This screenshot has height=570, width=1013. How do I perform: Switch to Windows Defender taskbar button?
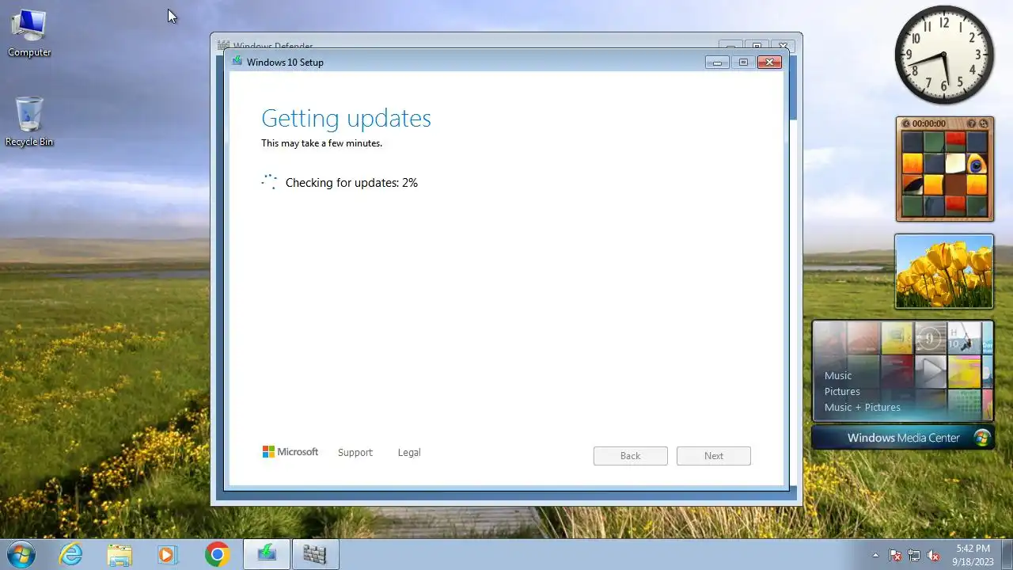315,554
